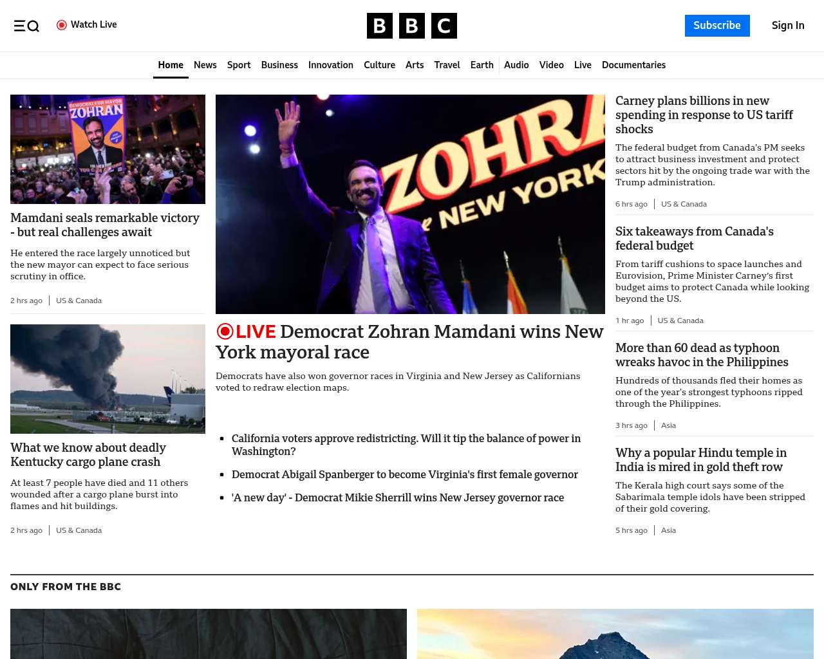Click Asia tag under the typhoon story

click(668, 425)
